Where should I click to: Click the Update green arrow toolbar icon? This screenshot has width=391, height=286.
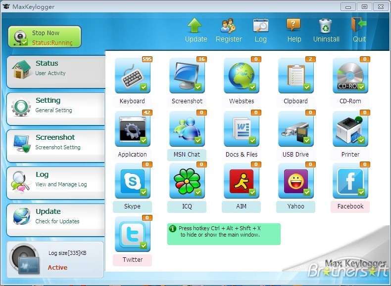tap(195, 25)
